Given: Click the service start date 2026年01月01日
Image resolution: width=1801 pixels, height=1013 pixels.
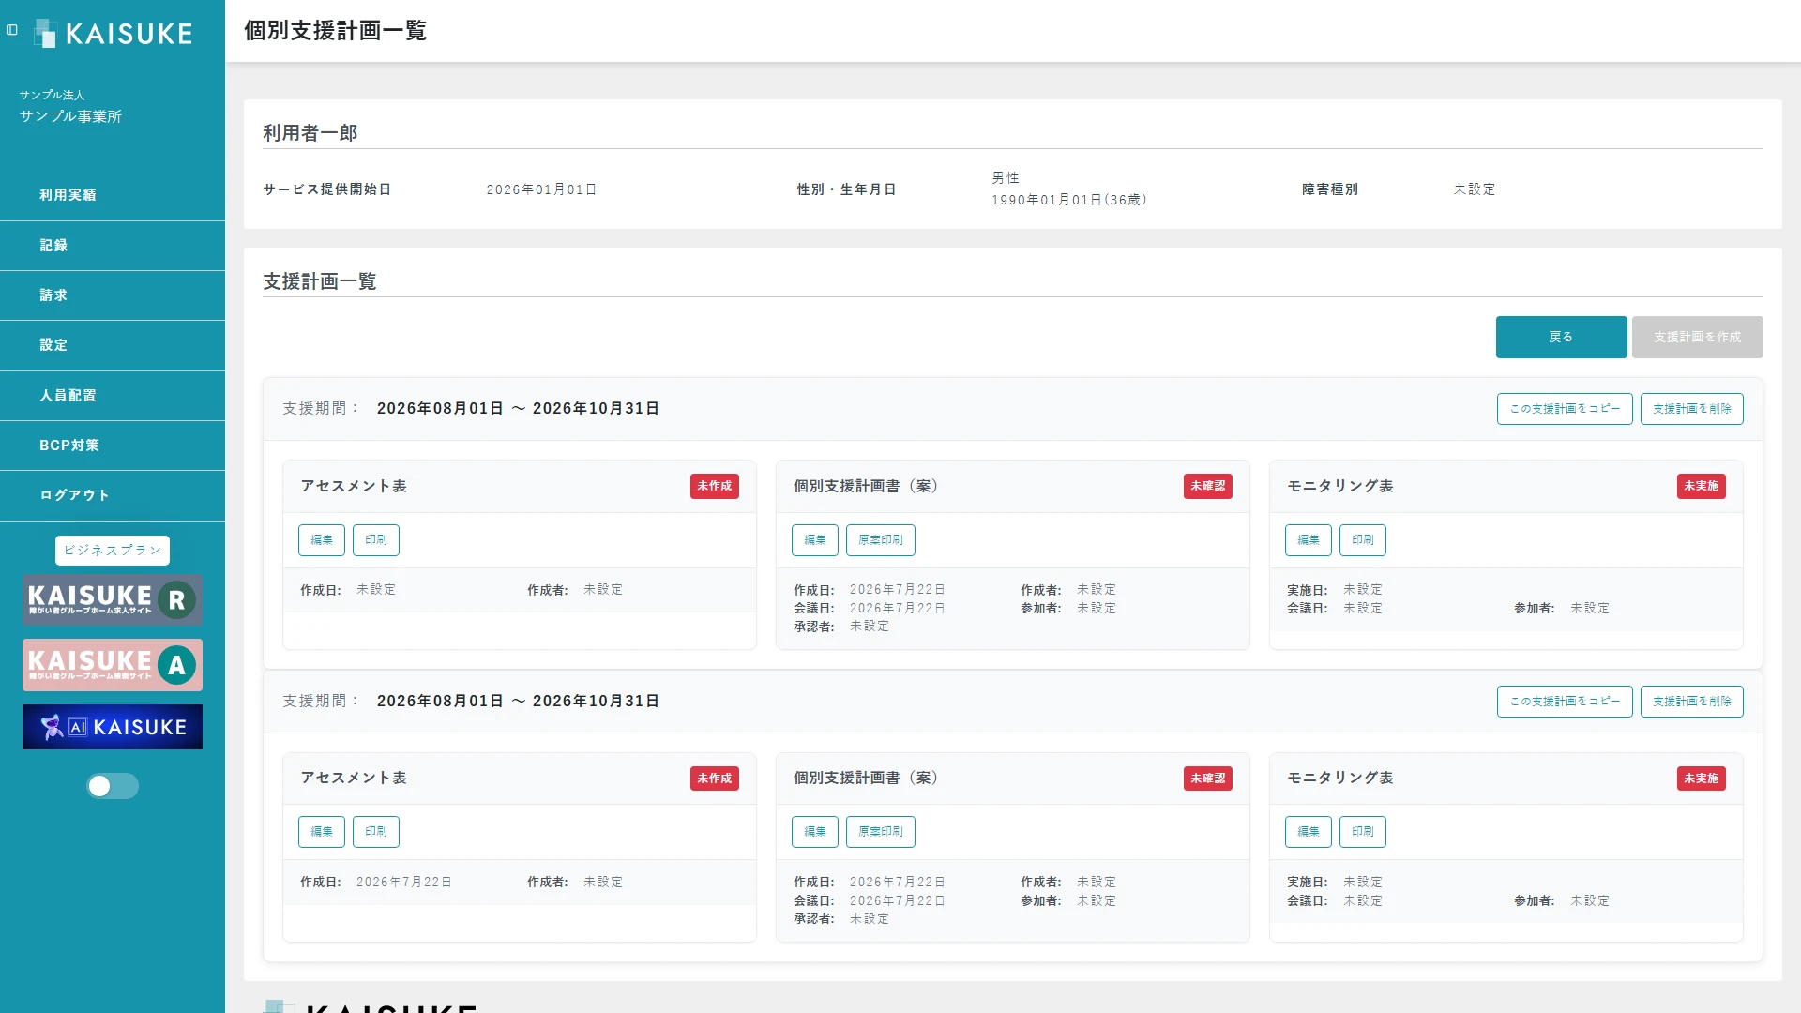Looking at the screenshot, I should coord(542,189).
